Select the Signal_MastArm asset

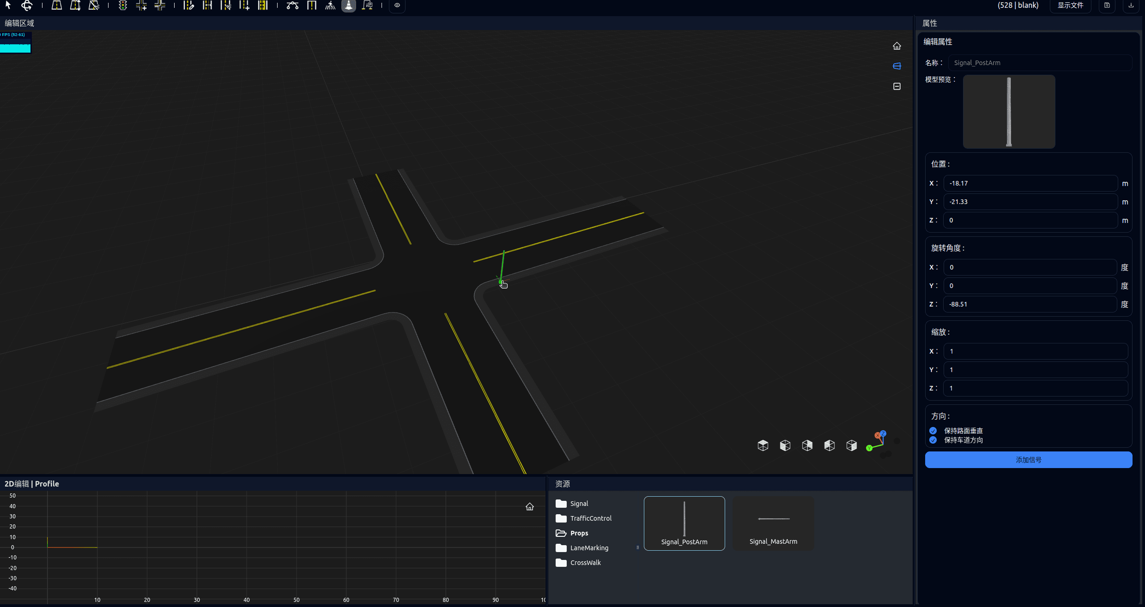(x=773, y=523)
